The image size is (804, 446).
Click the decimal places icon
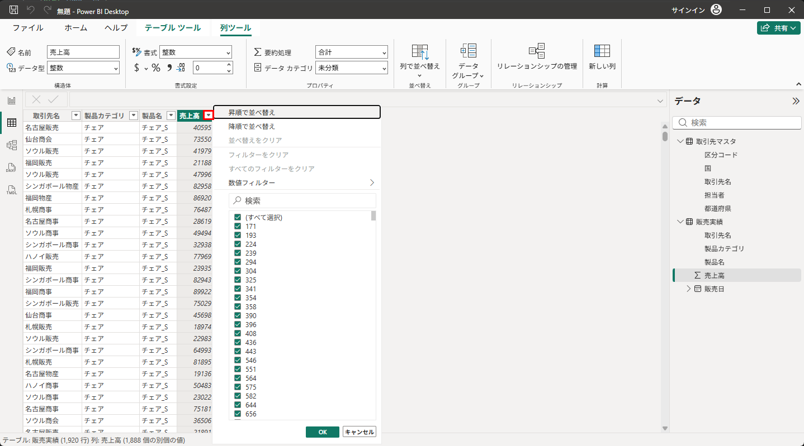(181, 68)
